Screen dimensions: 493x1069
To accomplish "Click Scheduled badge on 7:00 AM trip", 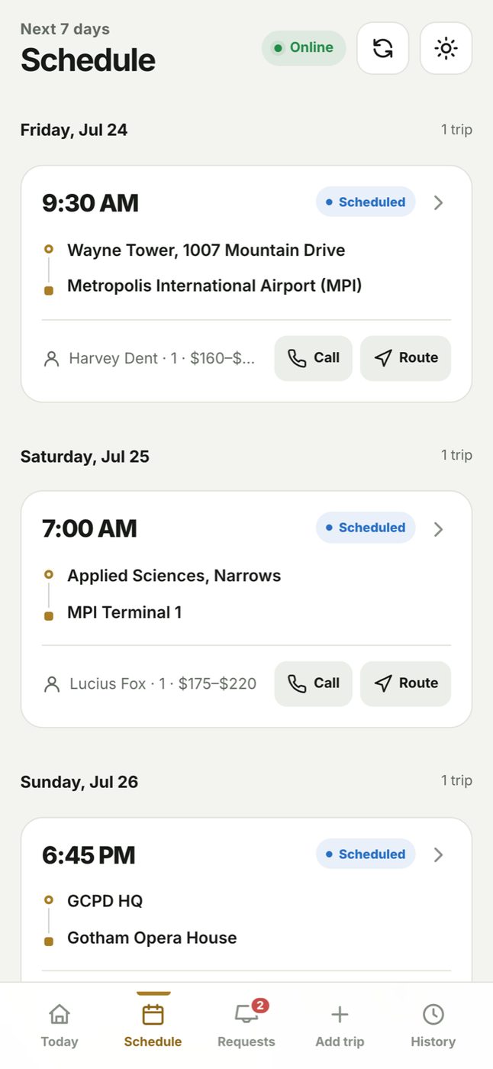I will coord(366,528).
